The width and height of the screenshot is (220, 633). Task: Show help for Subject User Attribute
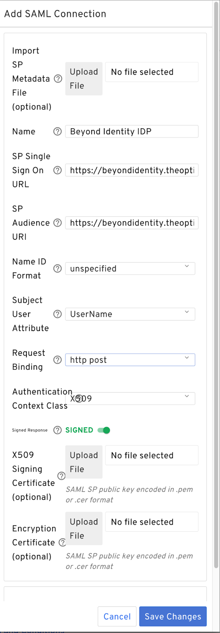pyautogui.click(x=58, y=314)
